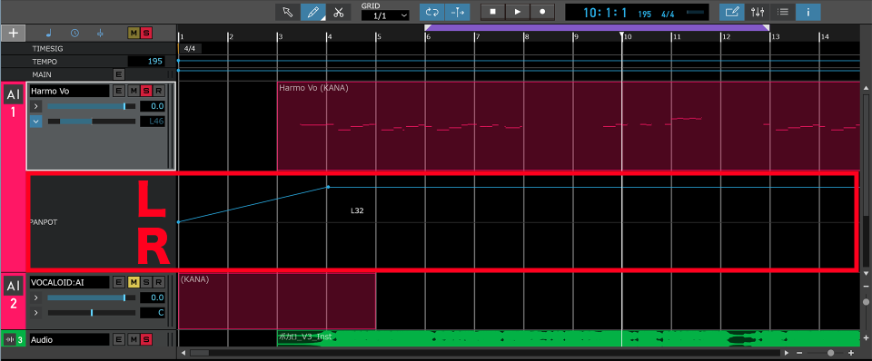Select the arrow pointer tool

(288, 12)
